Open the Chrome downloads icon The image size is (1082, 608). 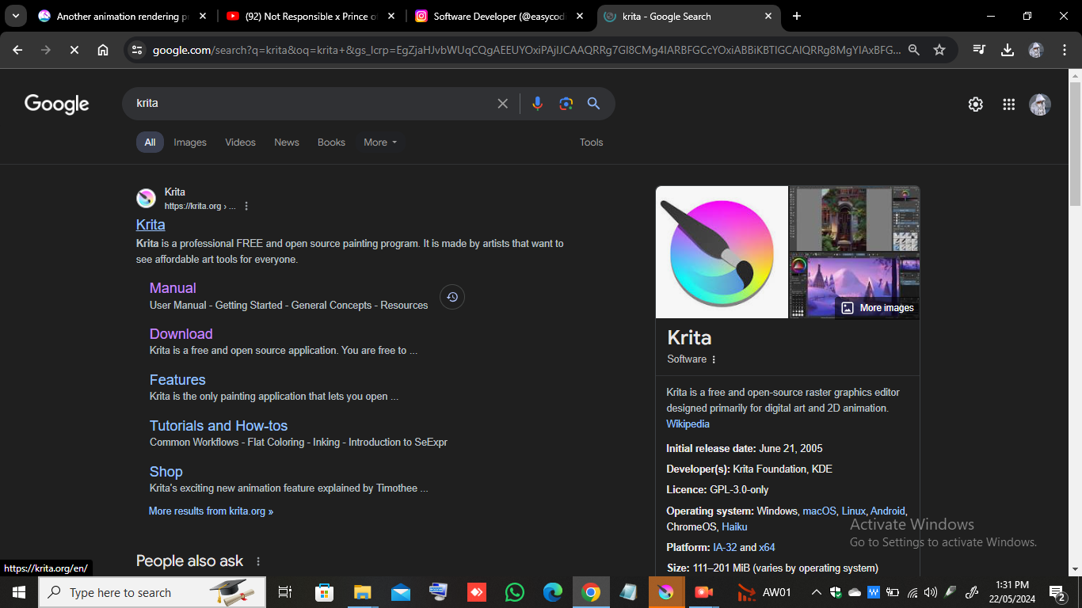pyautogui.click(x=1008, y=50)
